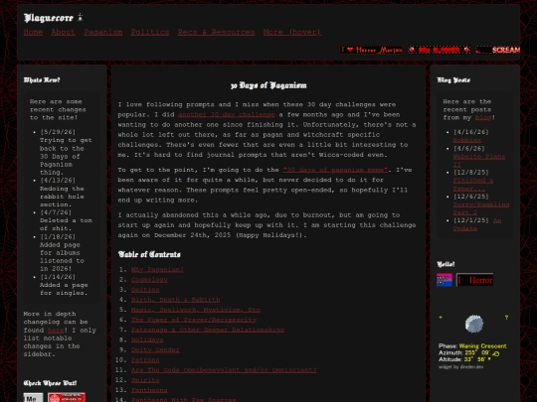
Task: Click the '[5/29/26]' changelog entry
Action: tap(66, 153)
